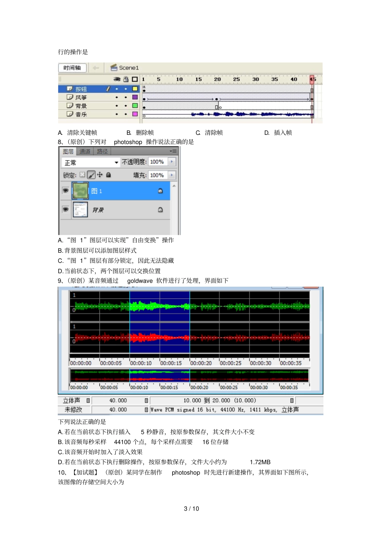
Task: Open the 填充 slider arrow
Action: 172,175
